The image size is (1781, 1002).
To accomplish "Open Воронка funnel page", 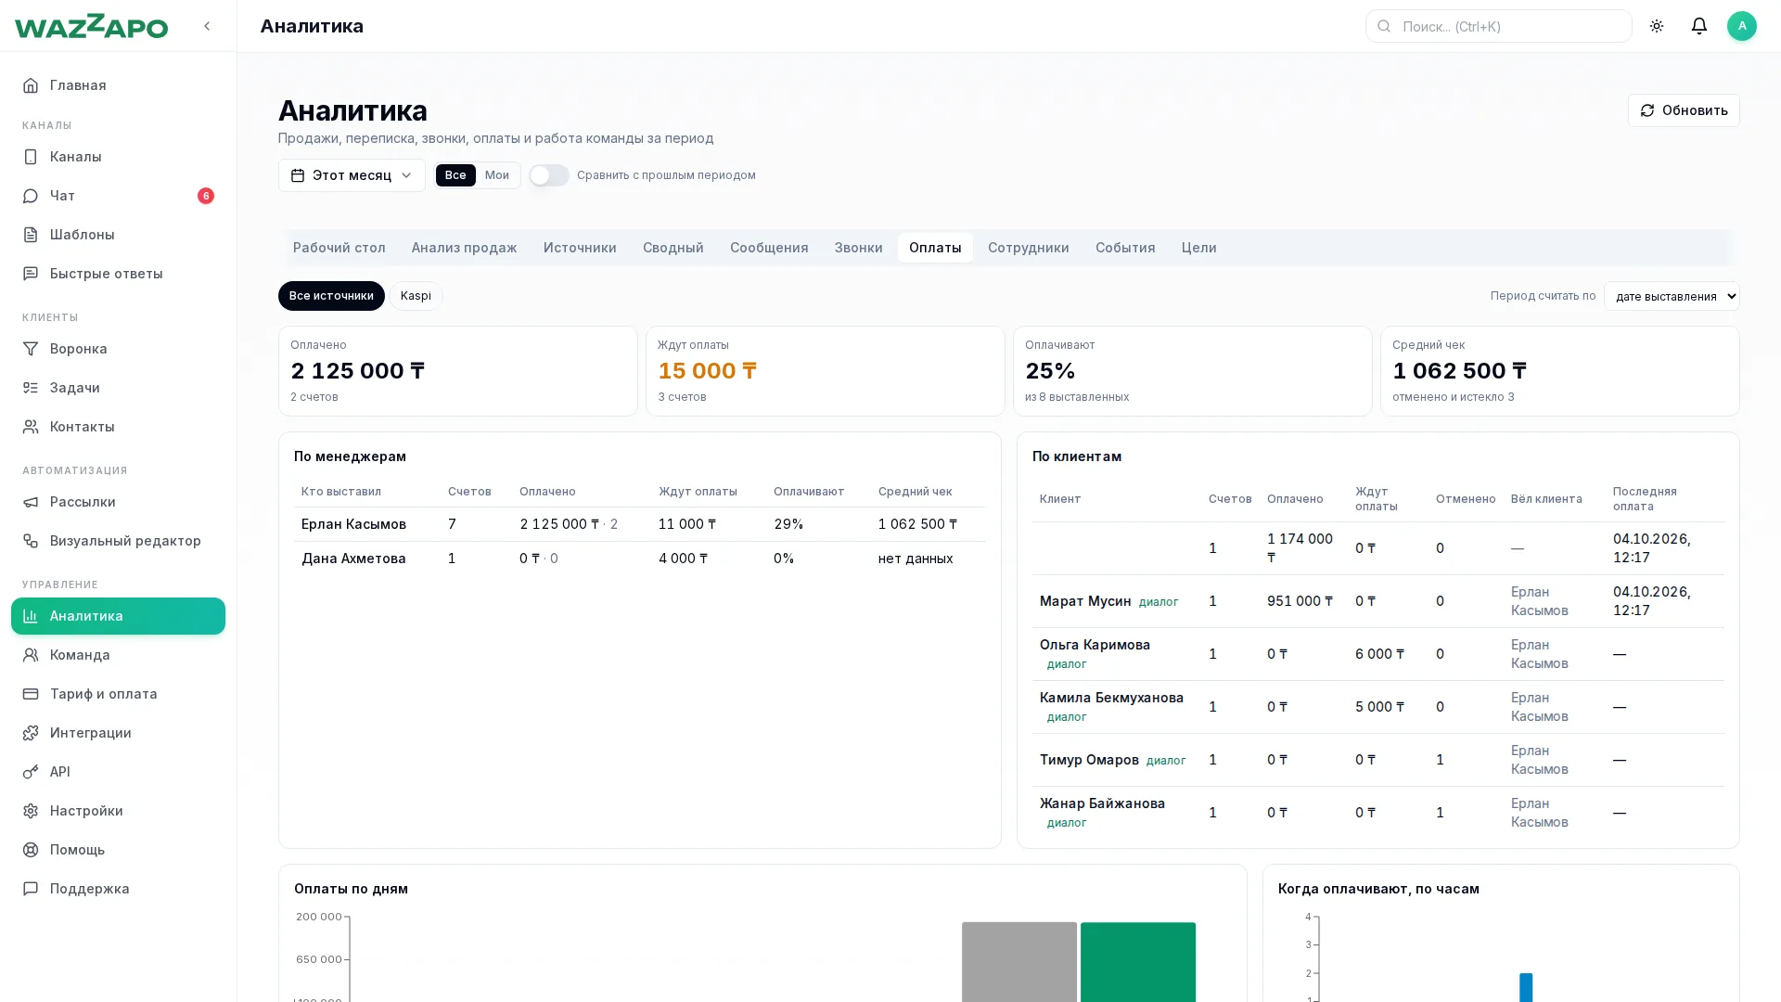I will click(x=118, y=349).
